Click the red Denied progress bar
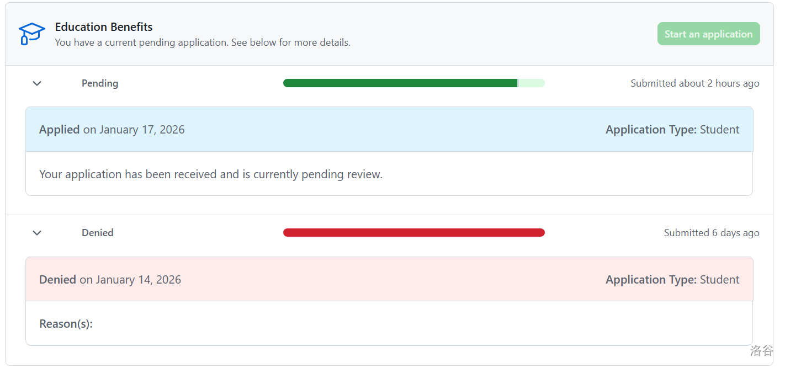Screen dimensions: 785x368 (x=413, y=233)
